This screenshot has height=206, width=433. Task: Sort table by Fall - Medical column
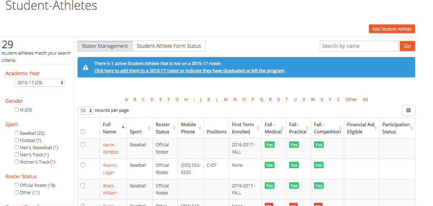point(283,128)
